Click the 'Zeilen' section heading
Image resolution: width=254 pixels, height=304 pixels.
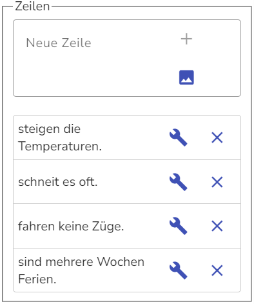(x=32, y=6)
